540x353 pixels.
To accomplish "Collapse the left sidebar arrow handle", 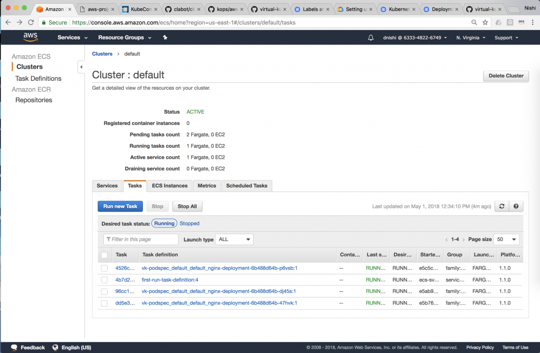I will [81, 67].
